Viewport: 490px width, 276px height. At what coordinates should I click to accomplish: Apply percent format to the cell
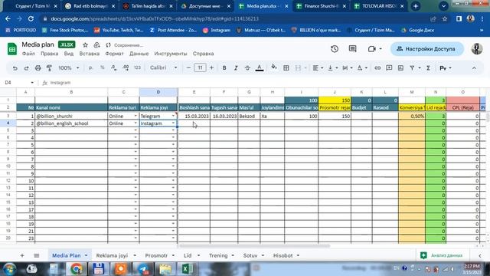[102, 68]
